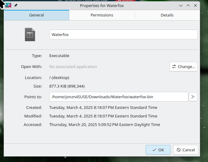Switch to the General tab

click(36, 15)
